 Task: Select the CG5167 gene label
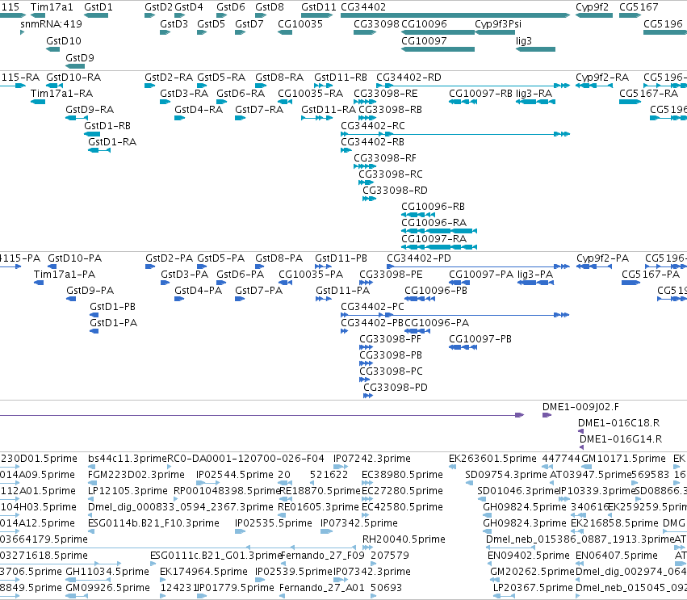639,7
